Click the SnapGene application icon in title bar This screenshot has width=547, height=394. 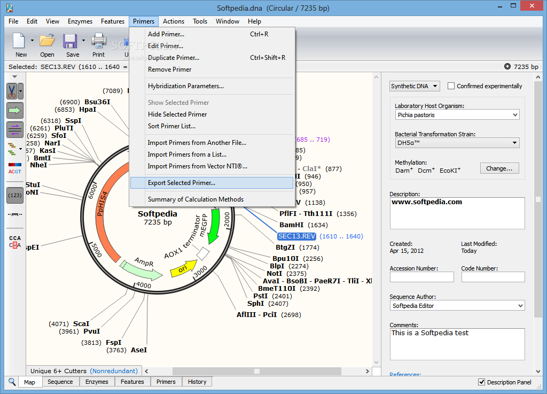(10, 7)
